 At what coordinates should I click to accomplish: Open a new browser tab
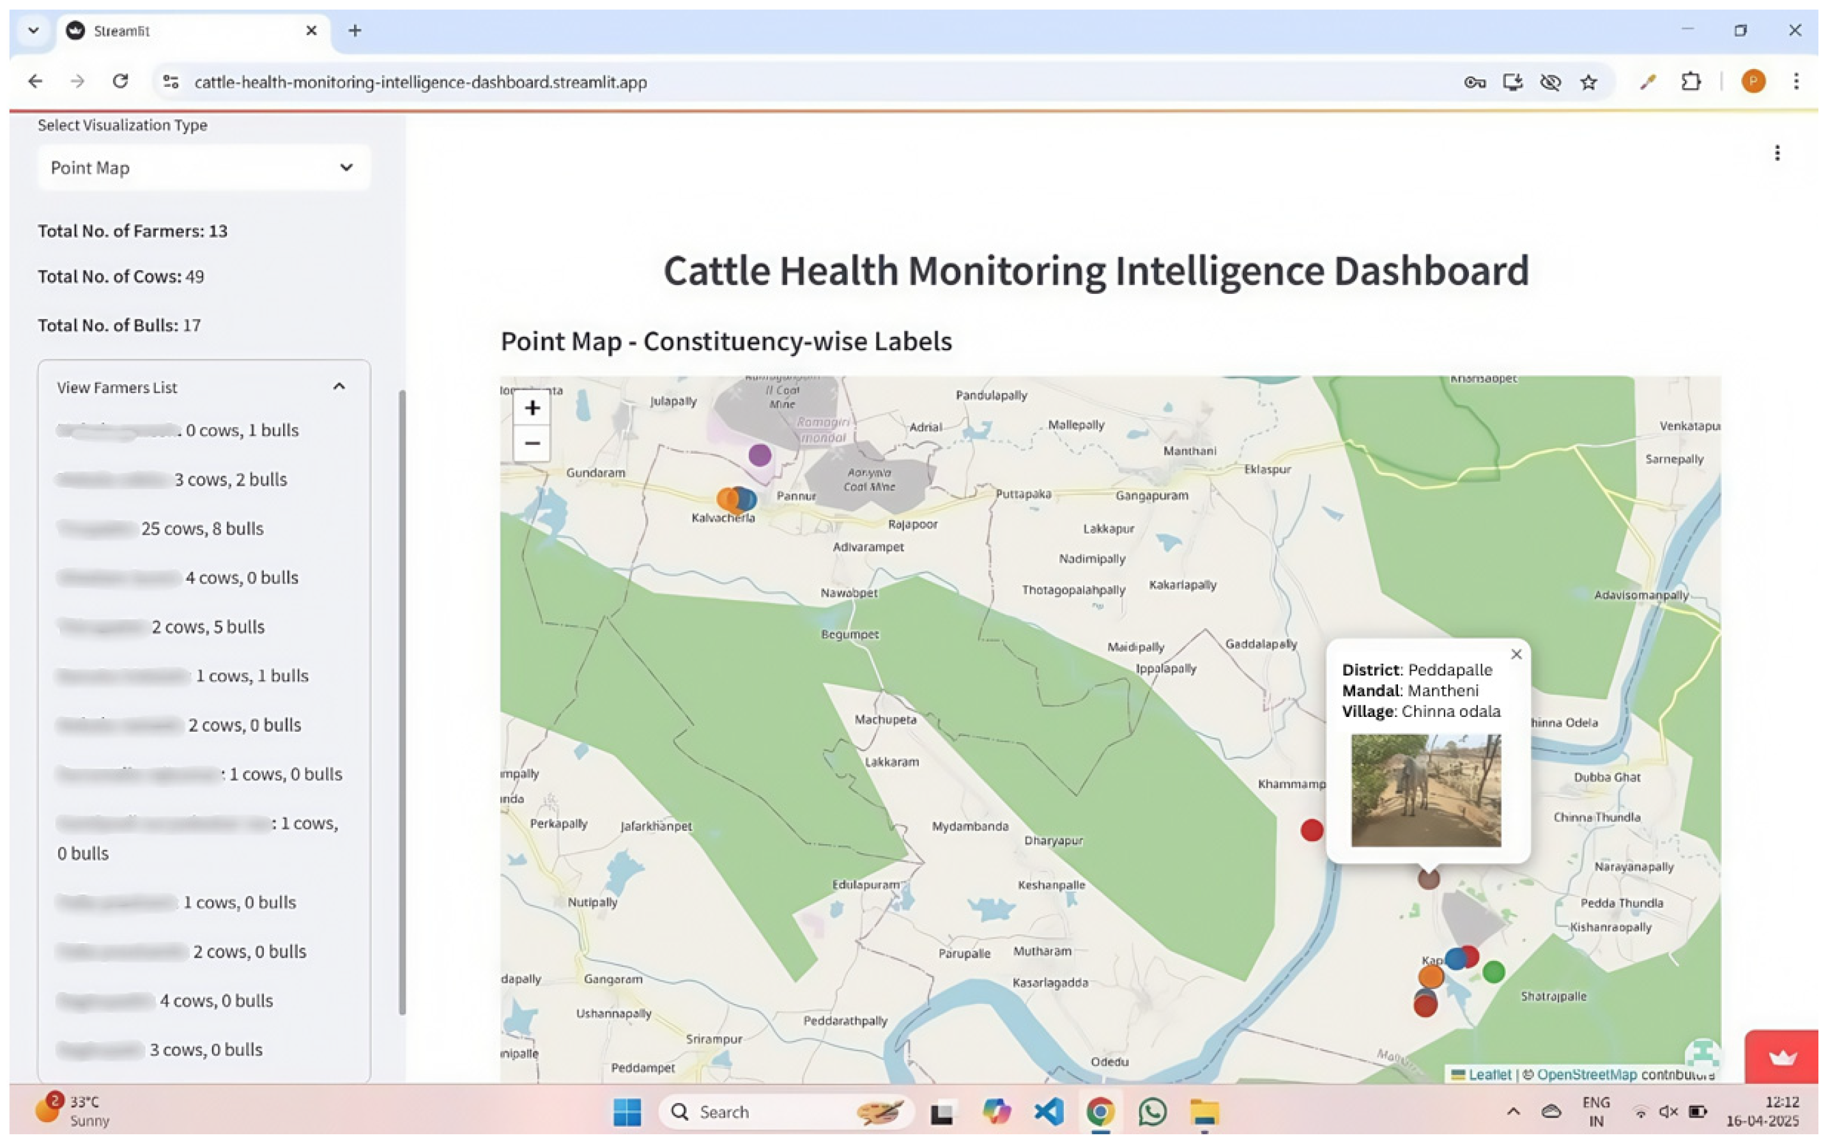click(355, 31)
